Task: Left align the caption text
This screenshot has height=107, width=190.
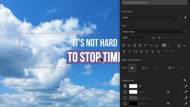Action: pos(123,45)
